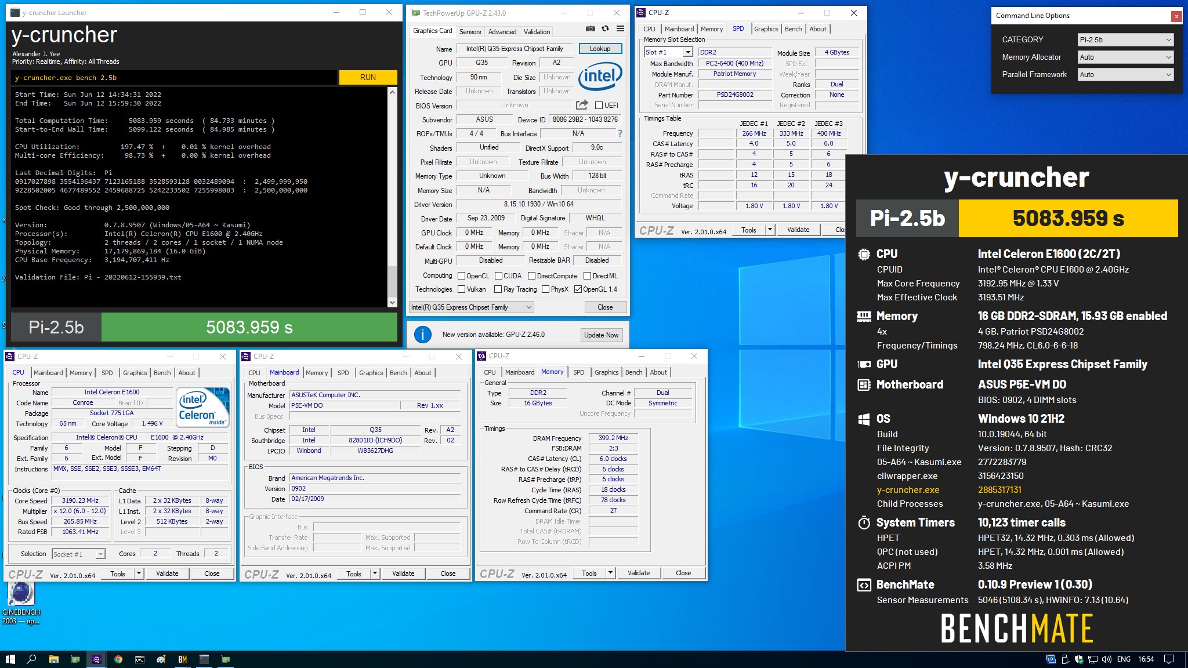Image resolution: width=1188 pixels, height=668 pixels.
Task: Expand the Parallel Framework dropdown
Action: pos(1125,75)
